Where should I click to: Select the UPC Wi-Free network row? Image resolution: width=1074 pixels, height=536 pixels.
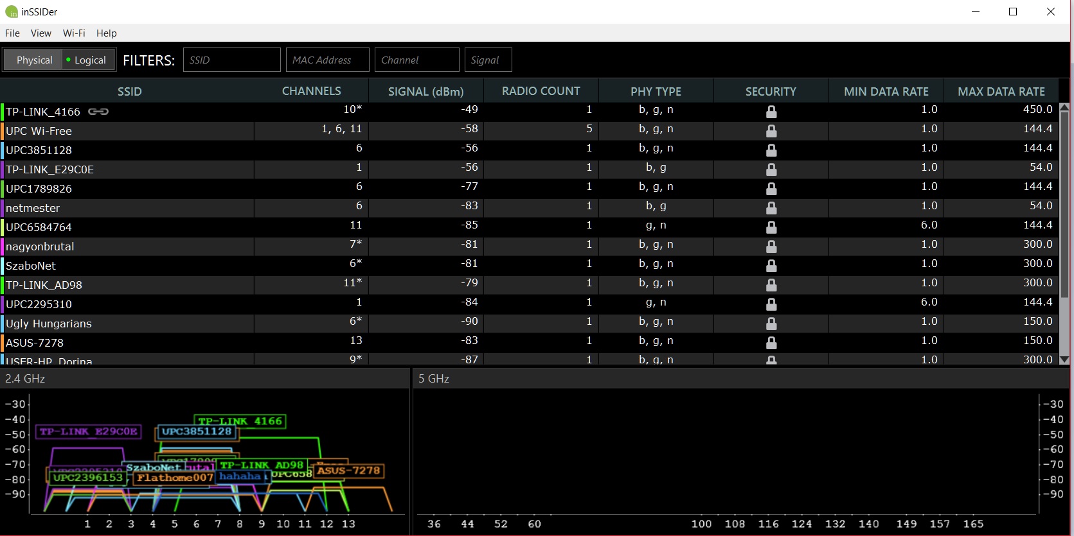529,131
